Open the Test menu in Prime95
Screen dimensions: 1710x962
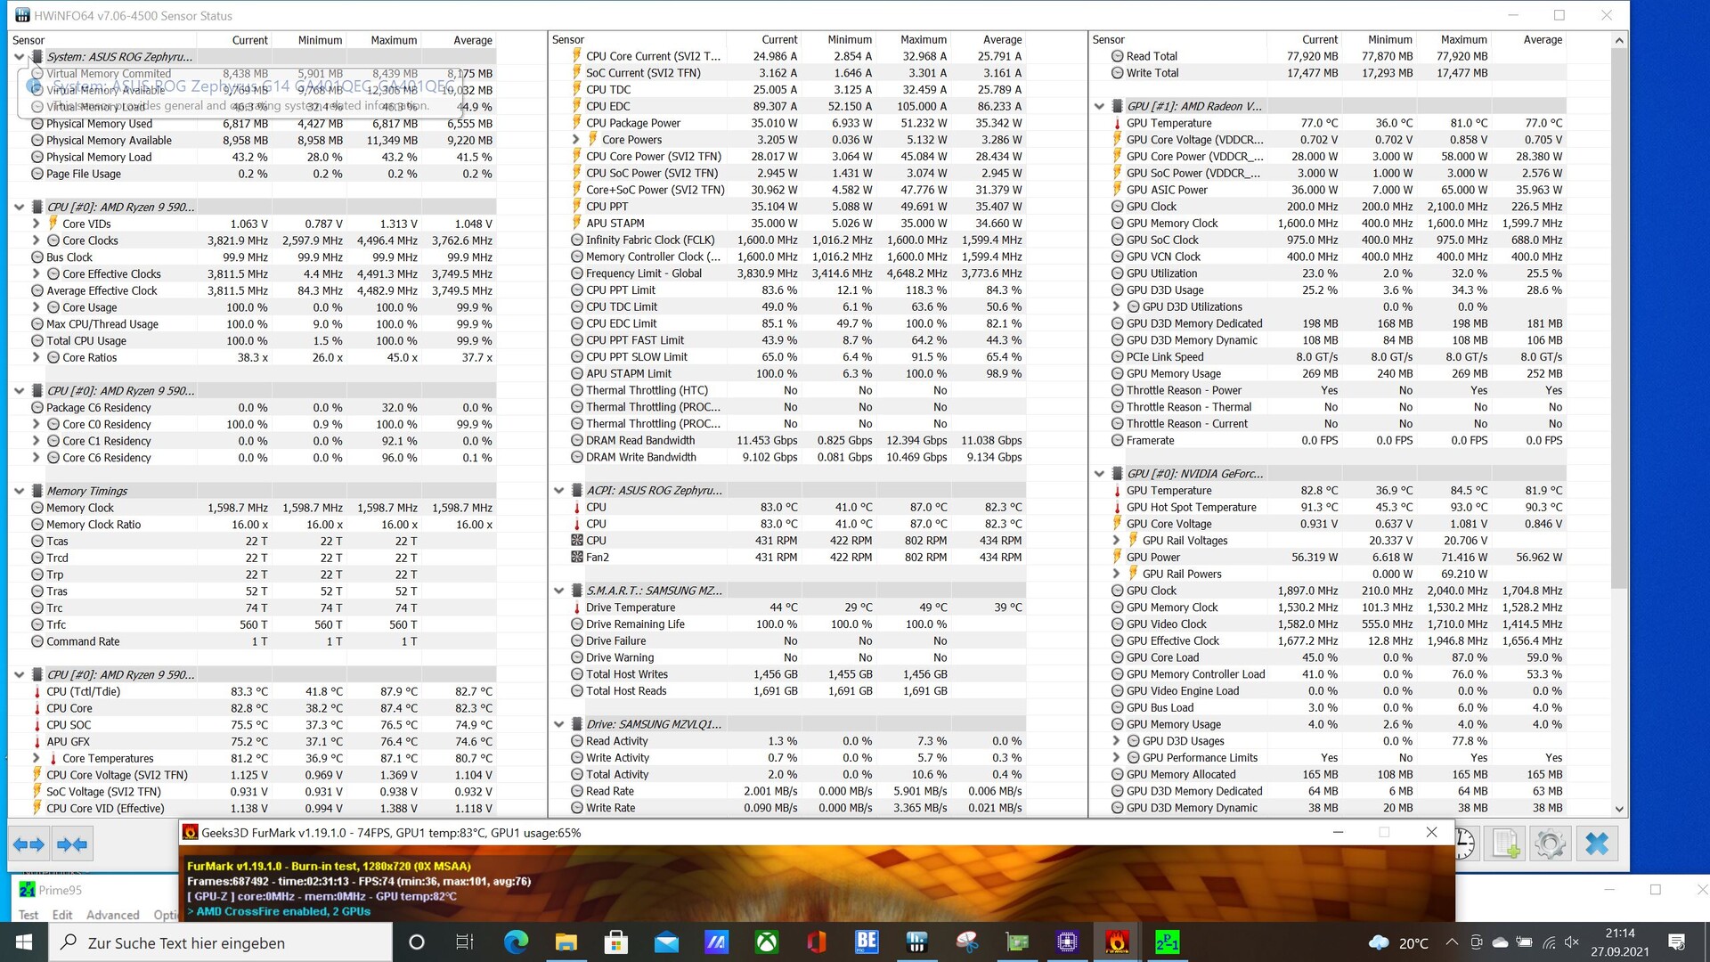(28, 915)
